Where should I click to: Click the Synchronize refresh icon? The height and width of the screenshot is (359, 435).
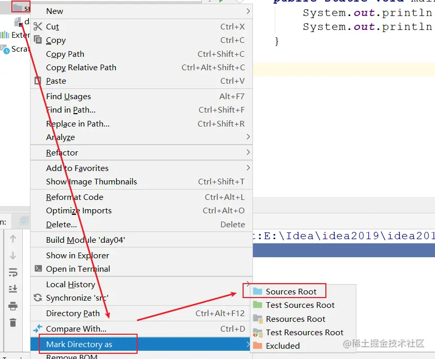[x=38, y=298]
